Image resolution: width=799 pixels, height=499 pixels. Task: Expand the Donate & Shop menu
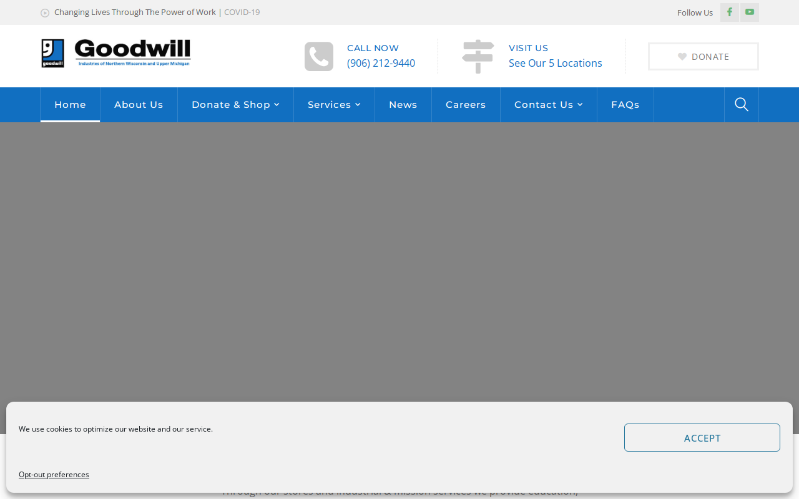click(235, 105)
